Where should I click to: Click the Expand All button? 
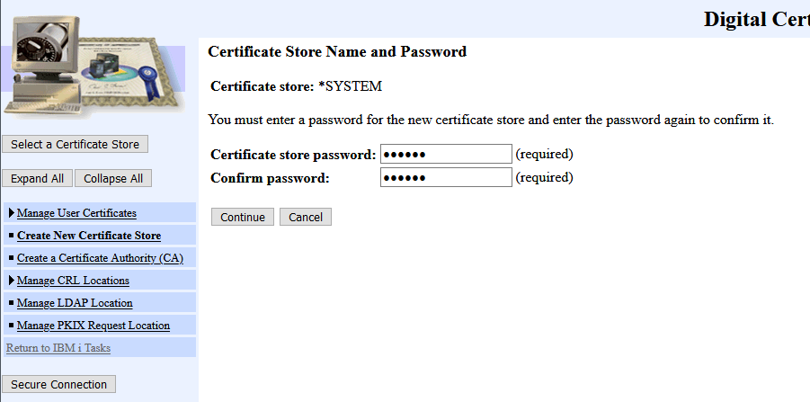[x=37, y=178]
